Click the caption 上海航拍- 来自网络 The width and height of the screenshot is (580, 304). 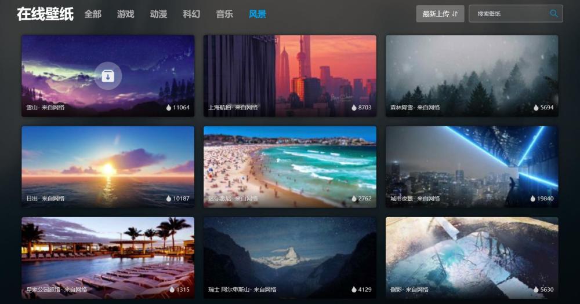[x=233, y=108]
